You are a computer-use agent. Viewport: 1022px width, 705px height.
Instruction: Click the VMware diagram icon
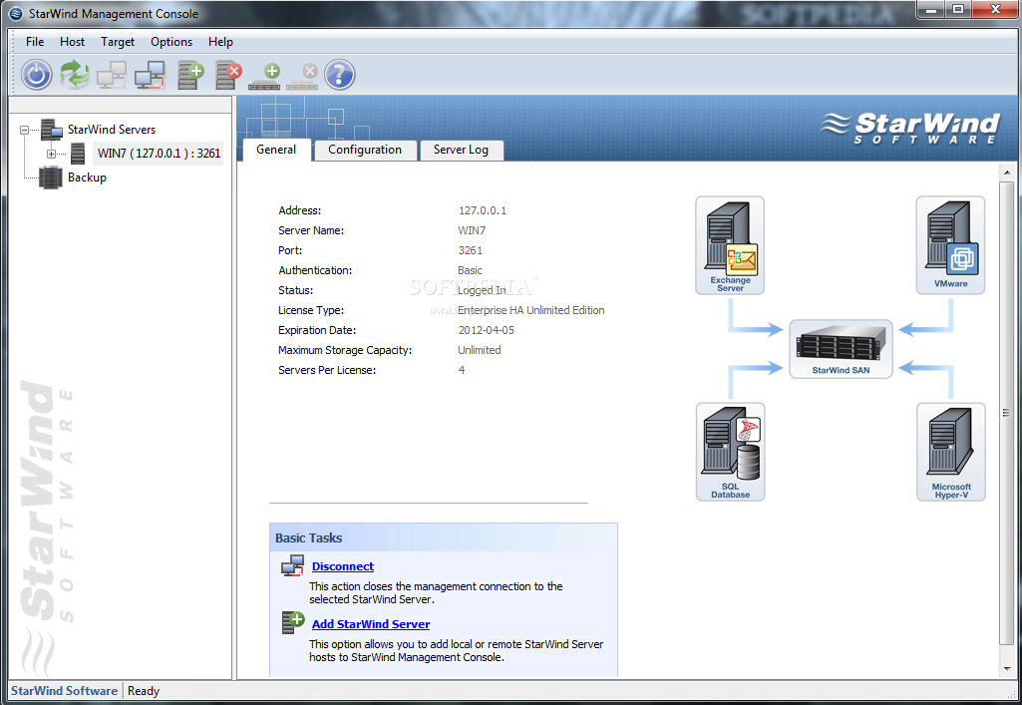(950, 245)
